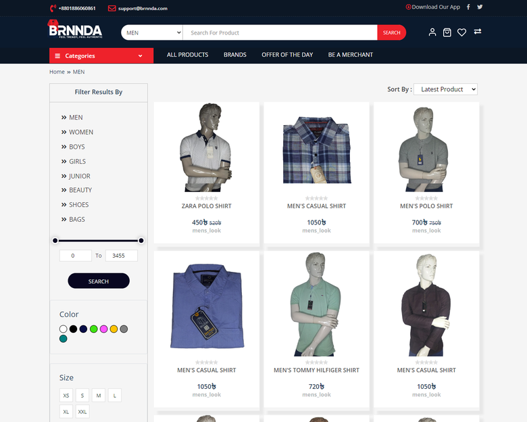Filter by GIRLS category
Image resolution: width=527 pixels, height=422 pixels.
coord(77,162)
